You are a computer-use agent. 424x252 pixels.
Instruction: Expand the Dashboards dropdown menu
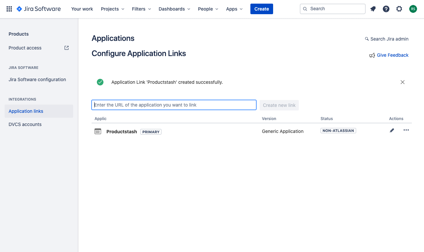click(x=174, y=9)
